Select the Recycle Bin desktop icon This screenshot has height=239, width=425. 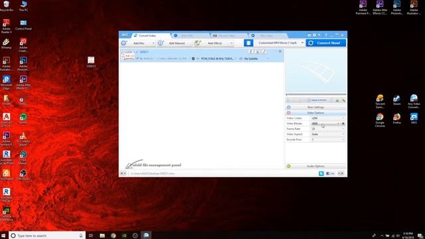pyautogui.click(x=6, y=6)
